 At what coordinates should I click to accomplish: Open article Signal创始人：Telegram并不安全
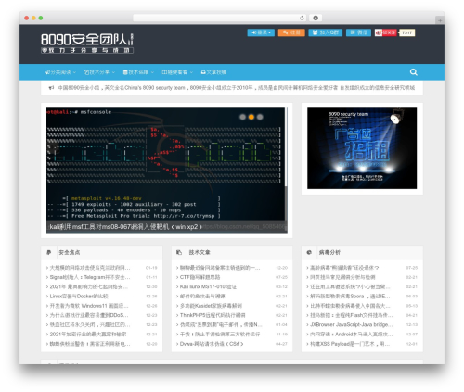90,277
